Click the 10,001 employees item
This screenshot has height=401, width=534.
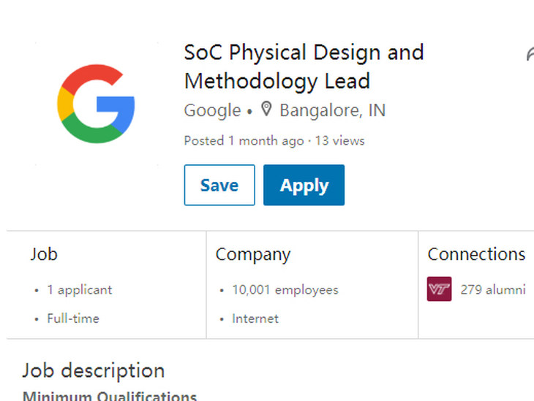coord(285,290)
